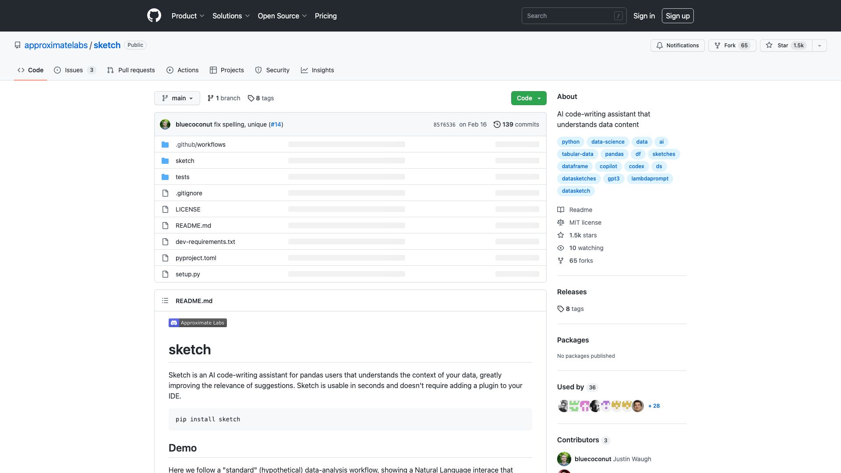Click the lambdaprompt topic tag
Screen dimensions: 841x473
pyautogui.click(x=650, y=179)
